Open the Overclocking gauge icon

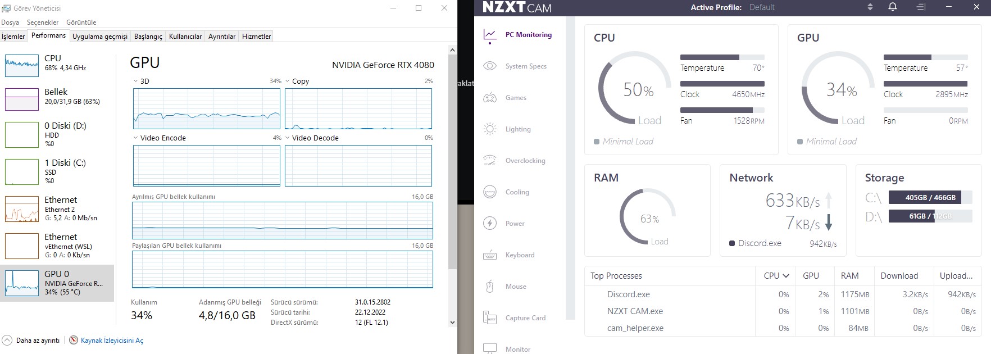(x=490, y=161)
